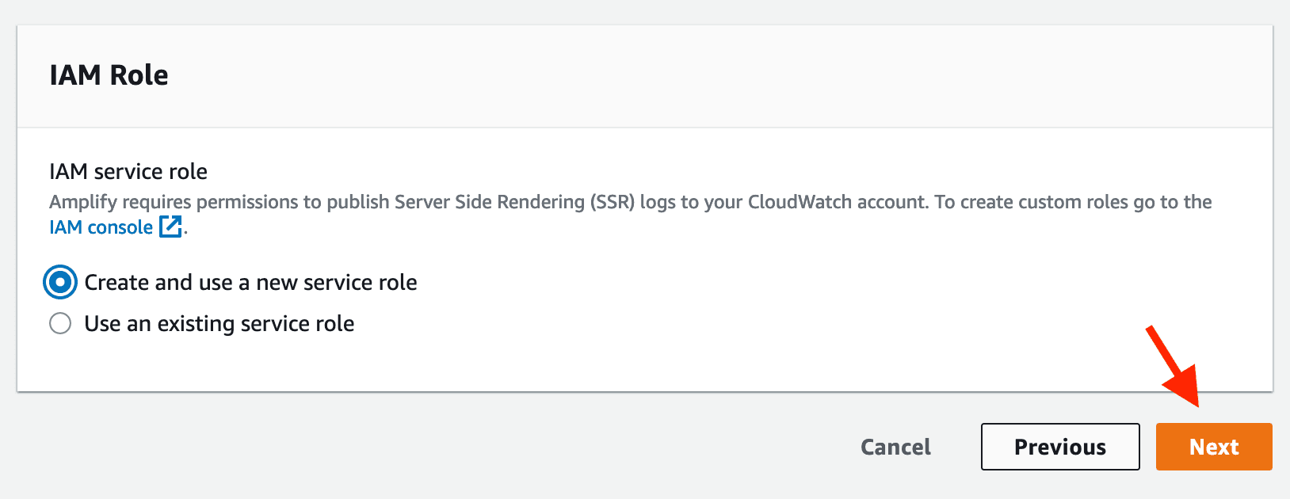The width and height of the screenshot is (1290, 499).
Task: Click the 'Use an existing service role' label text
Action: [219, 324]
